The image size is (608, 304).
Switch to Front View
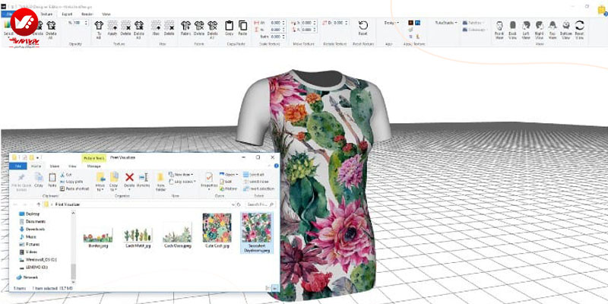coord(499,30)
